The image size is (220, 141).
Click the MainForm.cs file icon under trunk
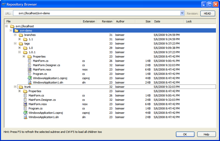tap(25, 95)
